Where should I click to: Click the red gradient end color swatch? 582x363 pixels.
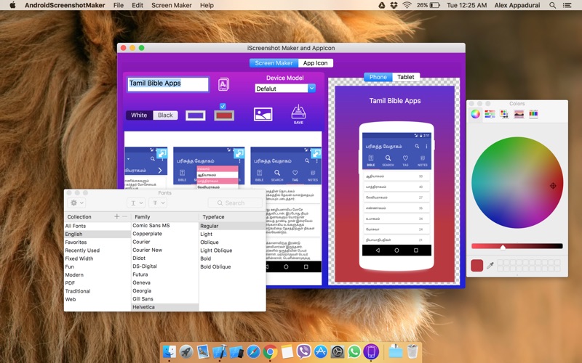pos(224,115)
